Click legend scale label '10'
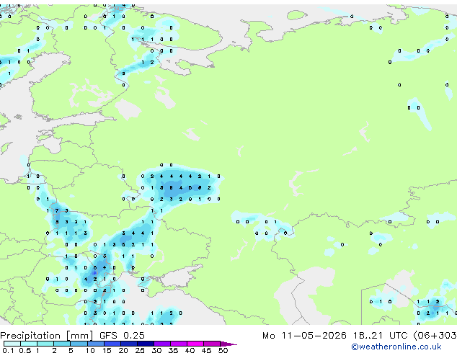The image size is (457, 353). tap(90, 350)
